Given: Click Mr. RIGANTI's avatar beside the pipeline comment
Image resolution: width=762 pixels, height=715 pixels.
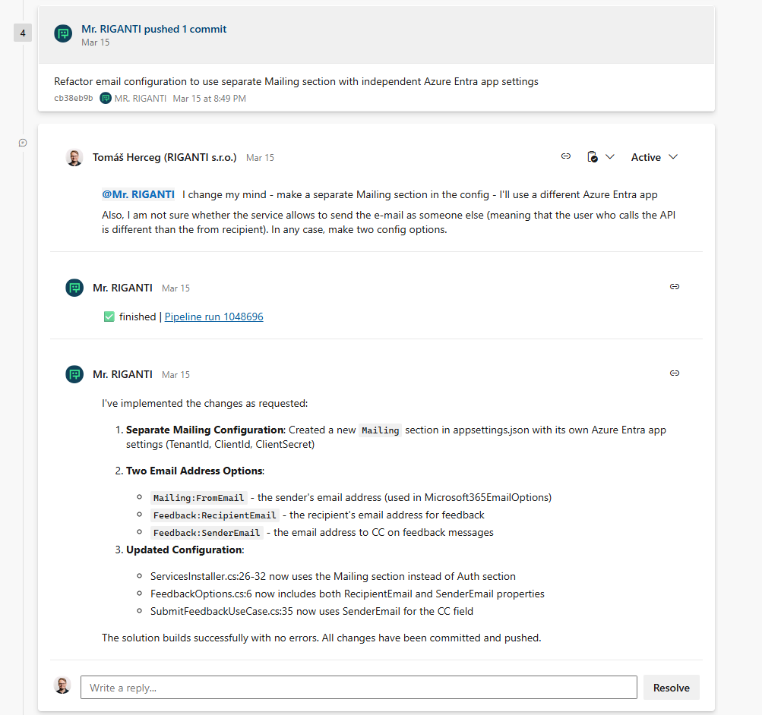Looking at the screenshot, I should pos(74,288).
